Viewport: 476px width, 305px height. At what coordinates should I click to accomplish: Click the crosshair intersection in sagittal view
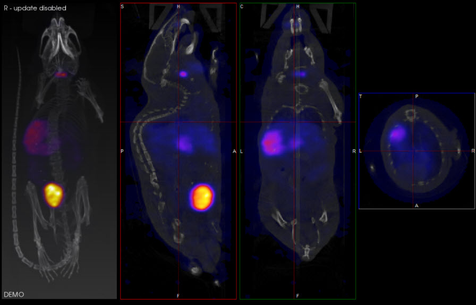[178, 122]
